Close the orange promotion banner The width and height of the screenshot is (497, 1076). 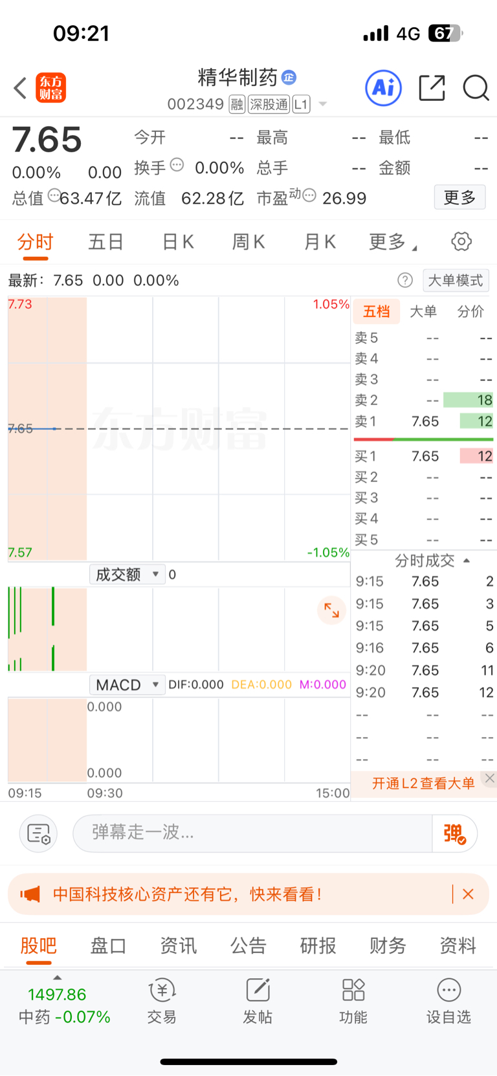(468, 894)
